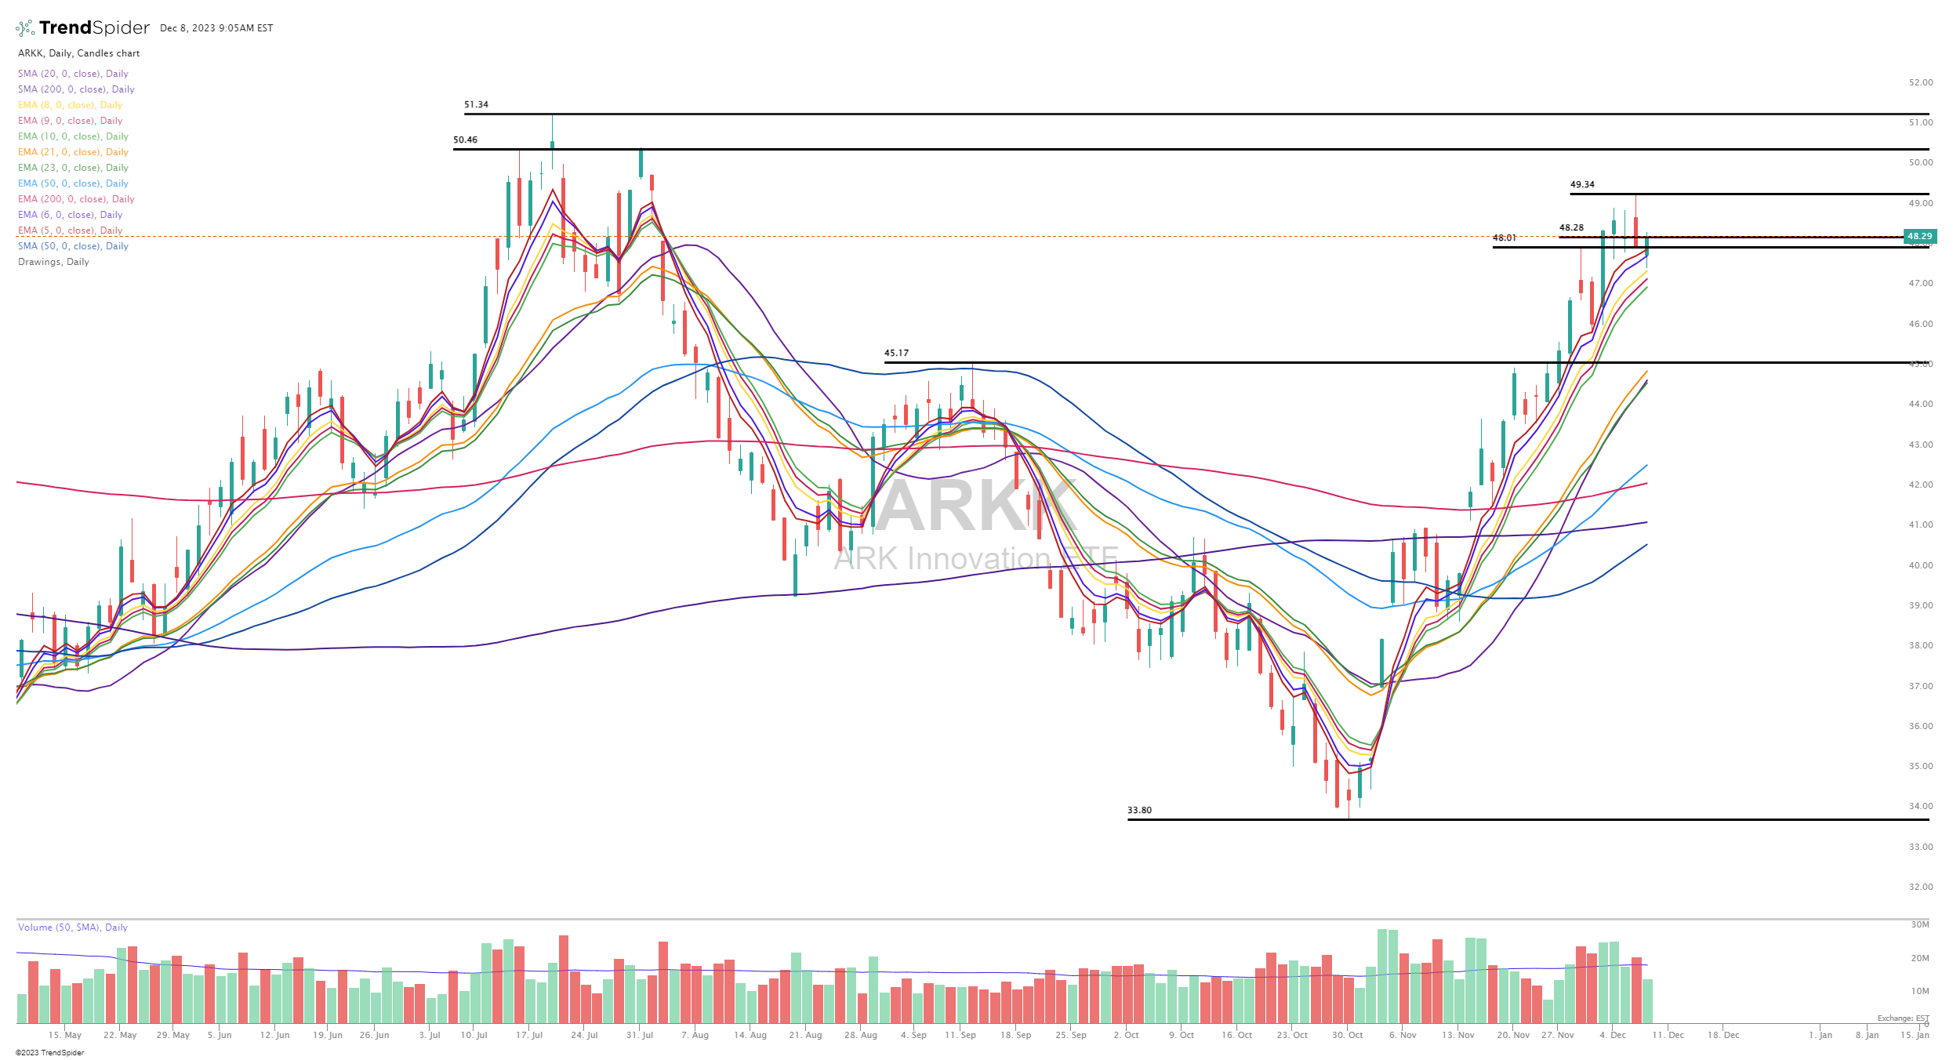Click the 36.00 price axis label

pyautogui.click(x=1921, y=726)
